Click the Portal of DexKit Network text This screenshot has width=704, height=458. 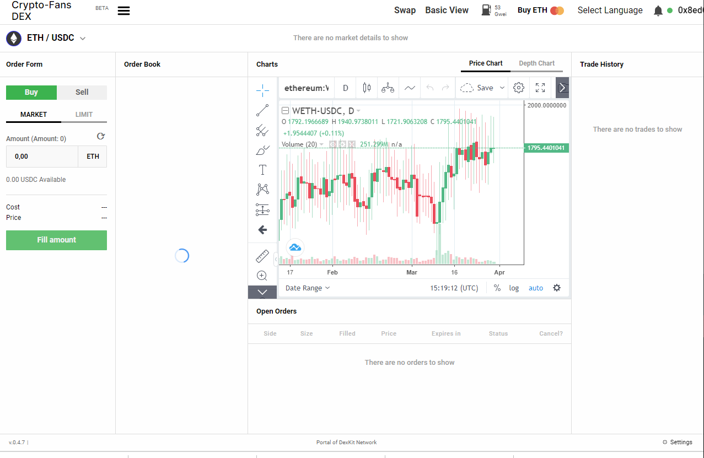click(347, 443)
